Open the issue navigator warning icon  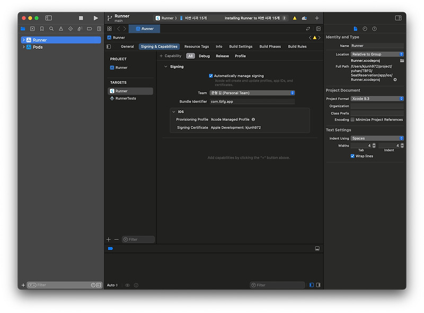point(61,29)
